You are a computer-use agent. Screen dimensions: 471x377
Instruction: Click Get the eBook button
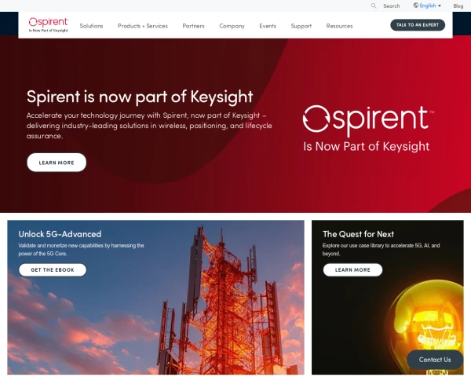[x=53, y=269]
